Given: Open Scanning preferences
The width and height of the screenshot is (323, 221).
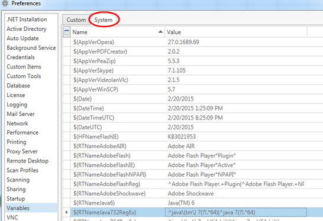Looking at the screenshot, I should 18,180.
